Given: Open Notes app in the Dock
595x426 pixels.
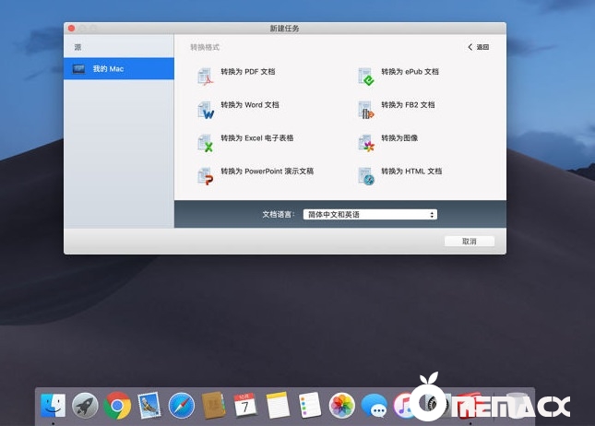Looking at the screenshot, I should (x=278, y=406).
